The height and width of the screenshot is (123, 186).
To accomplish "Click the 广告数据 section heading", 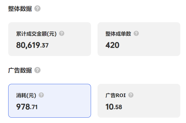I will 20,70.
